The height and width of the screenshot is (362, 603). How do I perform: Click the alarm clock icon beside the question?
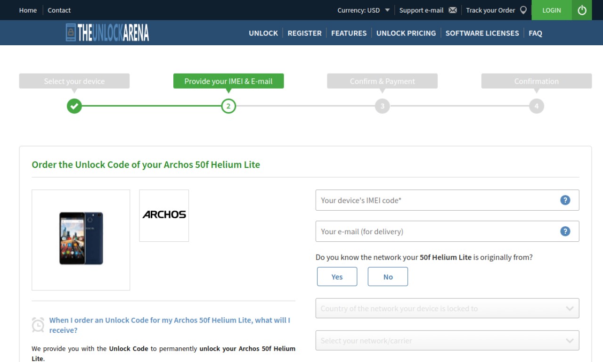coord(38,325)
